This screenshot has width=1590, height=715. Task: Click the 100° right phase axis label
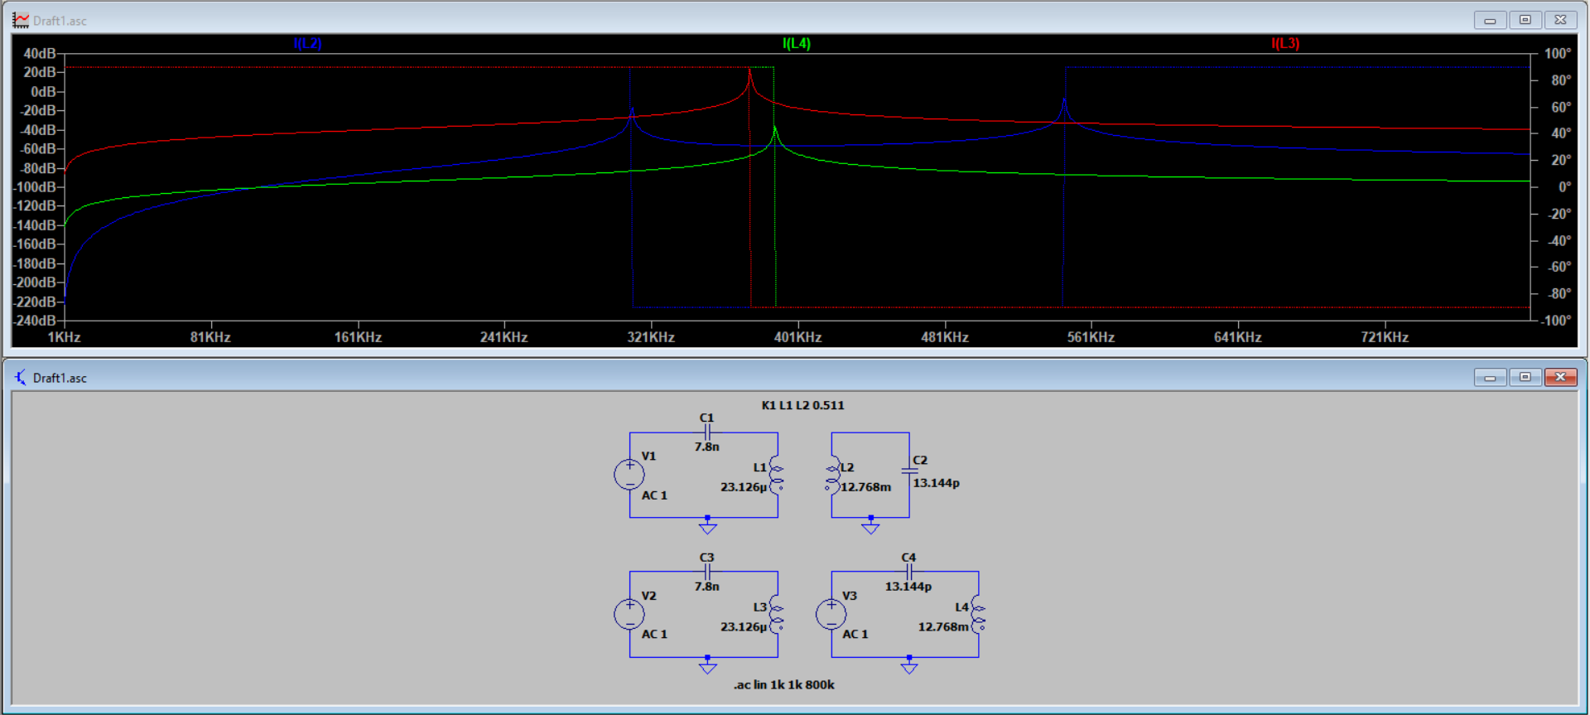coord(1558,54)
